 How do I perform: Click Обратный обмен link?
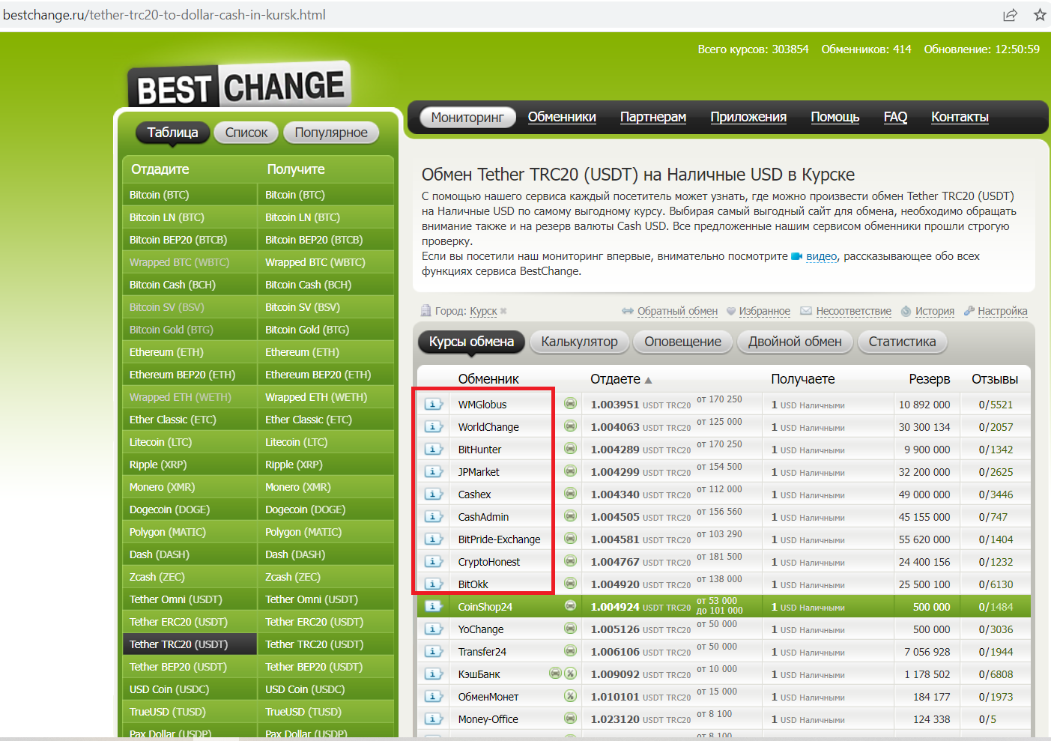(x=677, y=311)
